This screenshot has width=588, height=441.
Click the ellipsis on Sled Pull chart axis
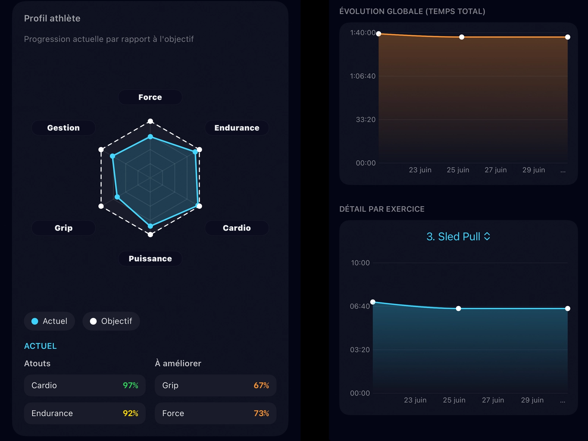(563, 401)
